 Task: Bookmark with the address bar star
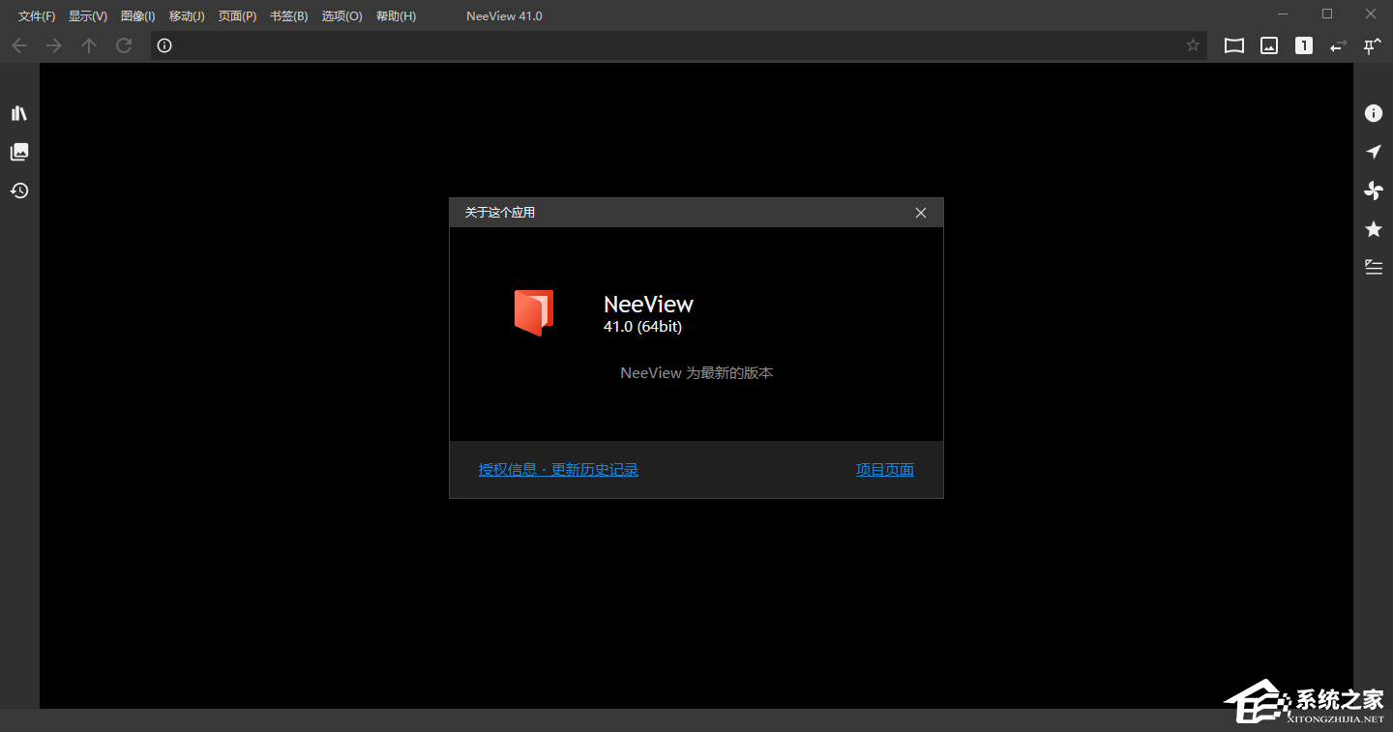(x=1193, y=45)
